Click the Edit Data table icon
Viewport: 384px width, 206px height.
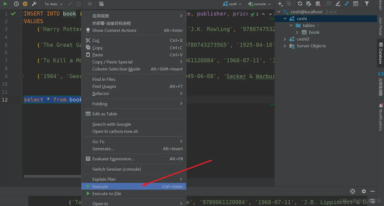pyautogui.click(x=329, y=4)
